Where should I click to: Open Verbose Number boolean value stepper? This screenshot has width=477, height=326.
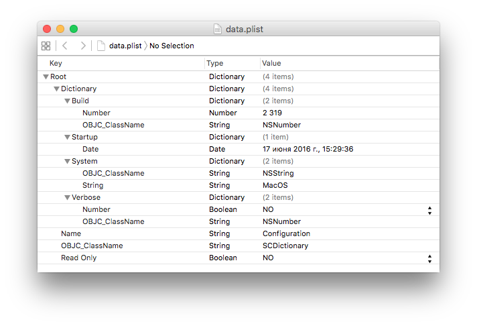tap(429, 209)
